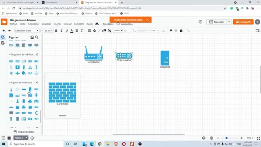This screenshot has height=147, width=261.
Task: Toggle the right side panel icon
Action: 257,31
